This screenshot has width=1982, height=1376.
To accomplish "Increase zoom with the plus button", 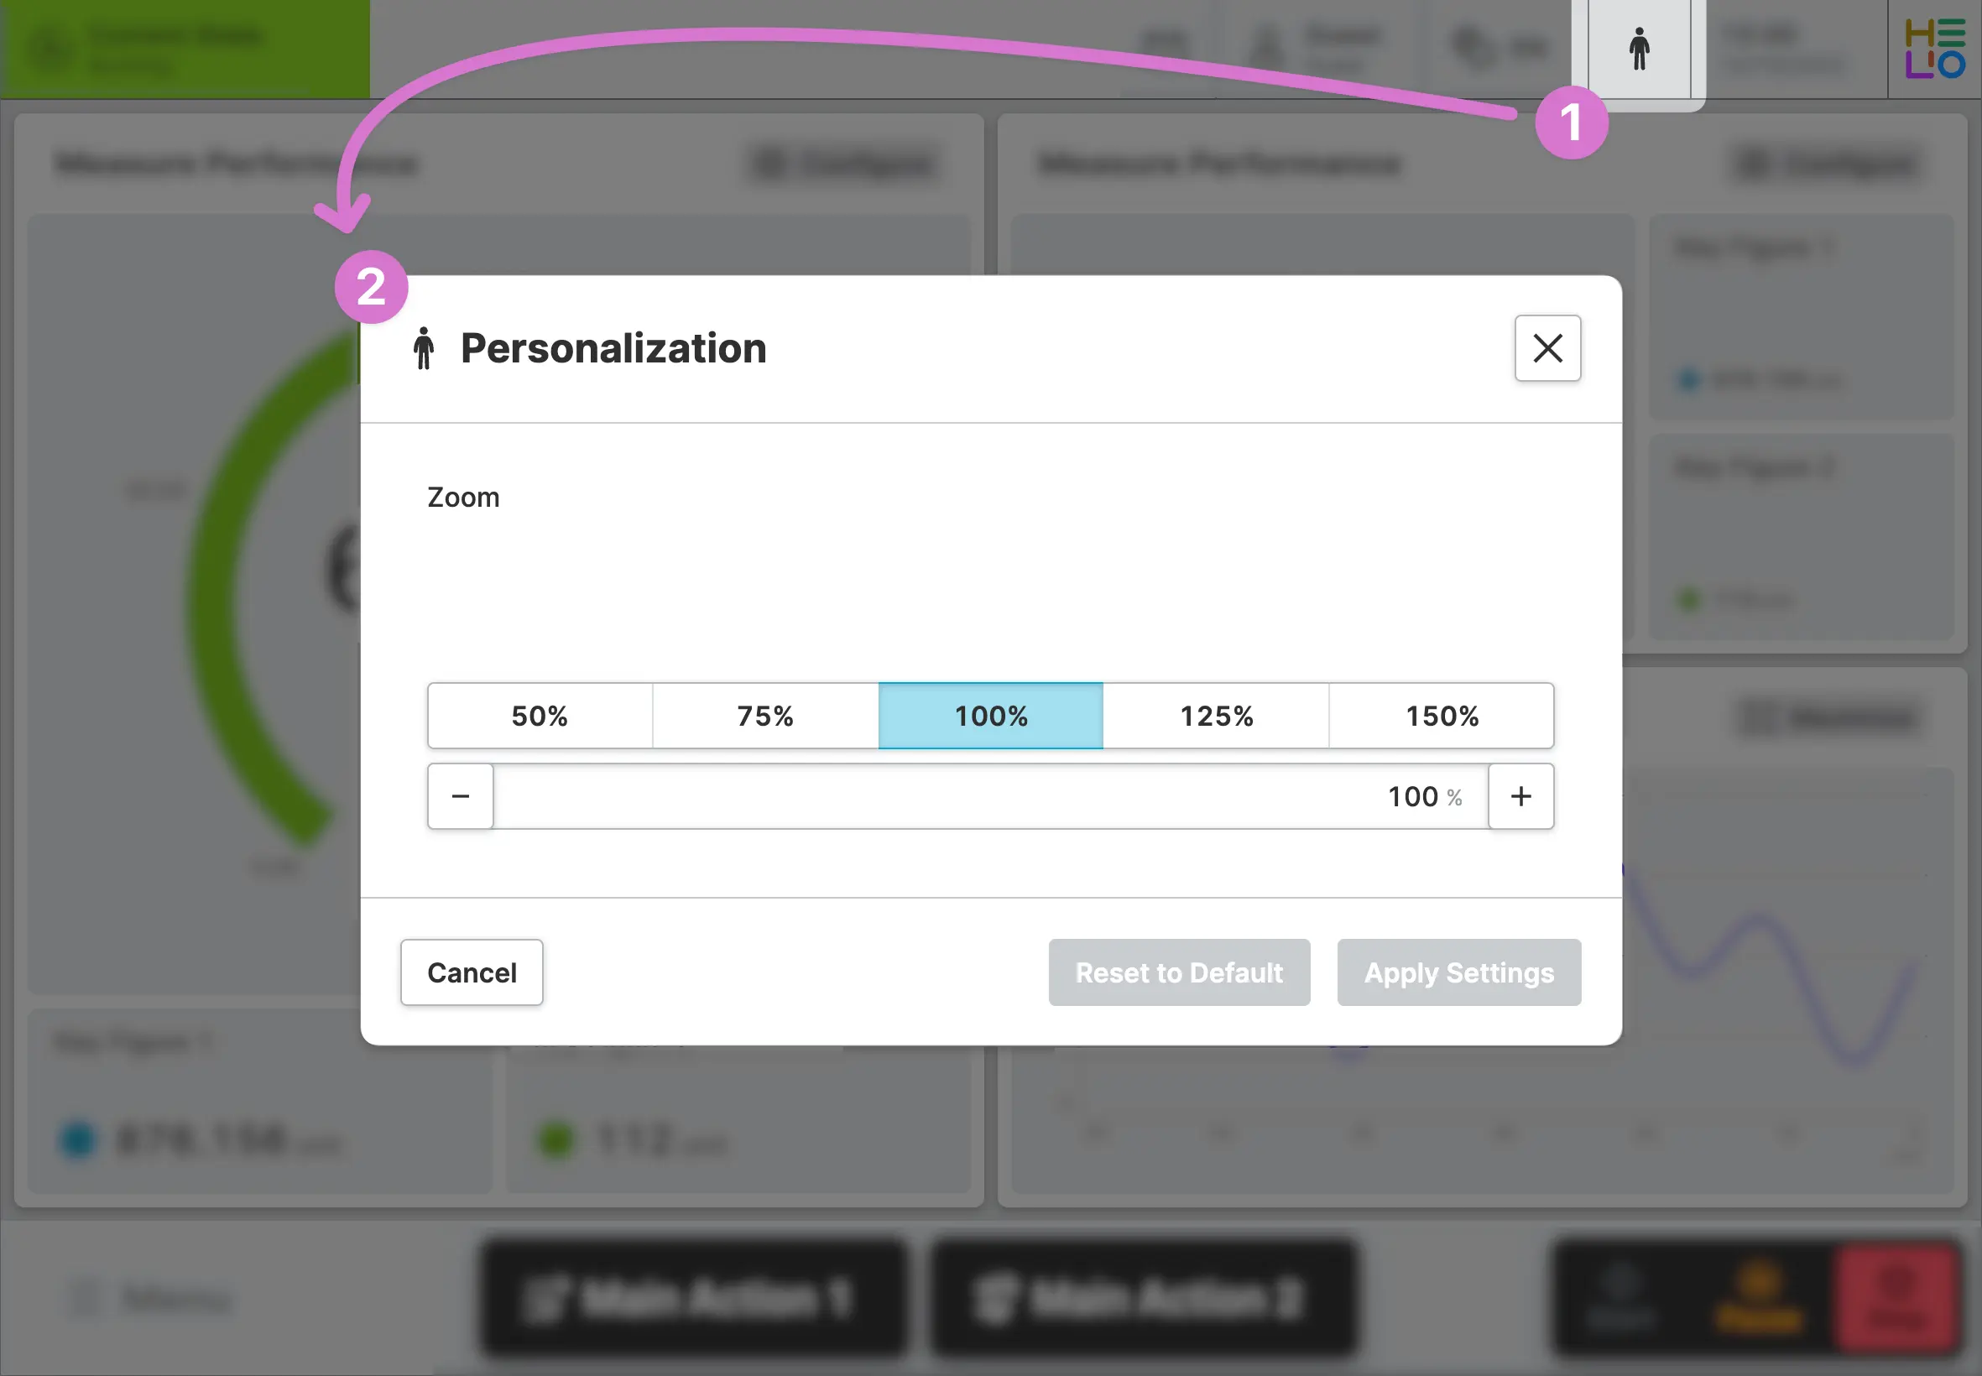I will pos(1520,795).
